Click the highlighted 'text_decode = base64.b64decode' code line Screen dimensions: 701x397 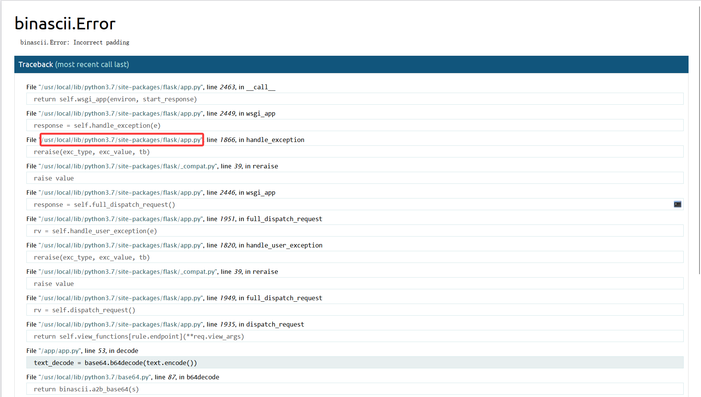[115, 363]
